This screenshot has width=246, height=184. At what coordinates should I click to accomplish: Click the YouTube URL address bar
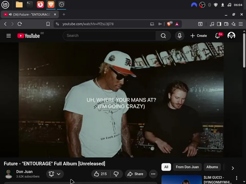88,24
